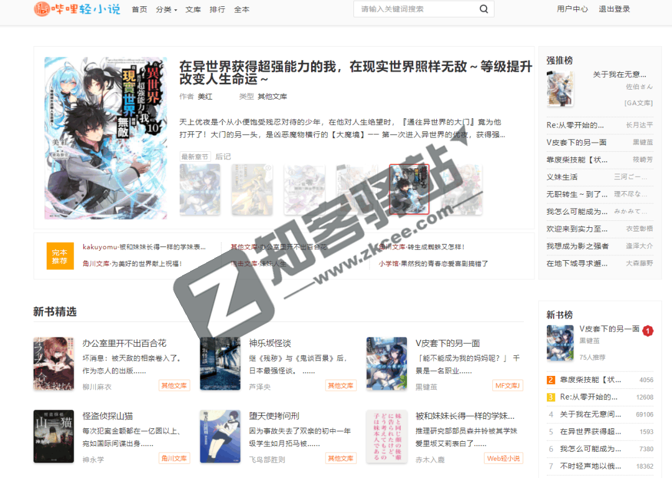Image resolution: width=672 pixels, height=478 pixels.
Task: Click the 怪盗侦探山猫 cover thumbnail
Action: (x=54, y=436)
